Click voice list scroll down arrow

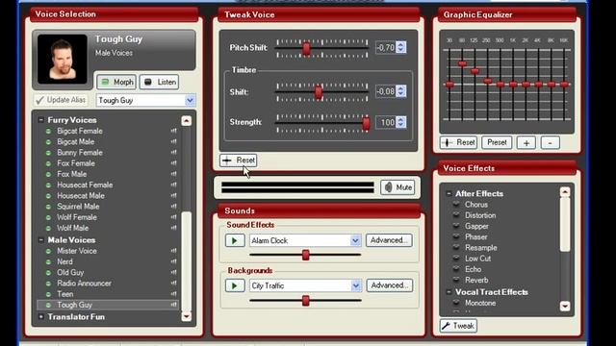pos(186,316)
